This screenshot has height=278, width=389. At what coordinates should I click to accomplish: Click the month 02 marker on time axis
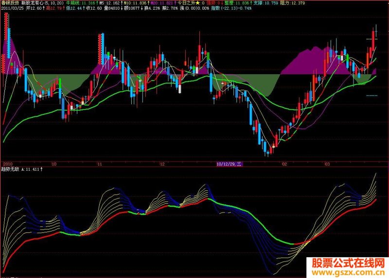click(x=284, y=164)
